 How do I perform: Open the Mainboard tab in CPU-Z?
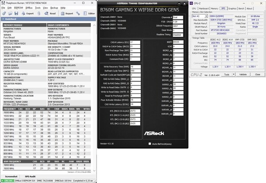pyautogui.click(x=204, y=8)
